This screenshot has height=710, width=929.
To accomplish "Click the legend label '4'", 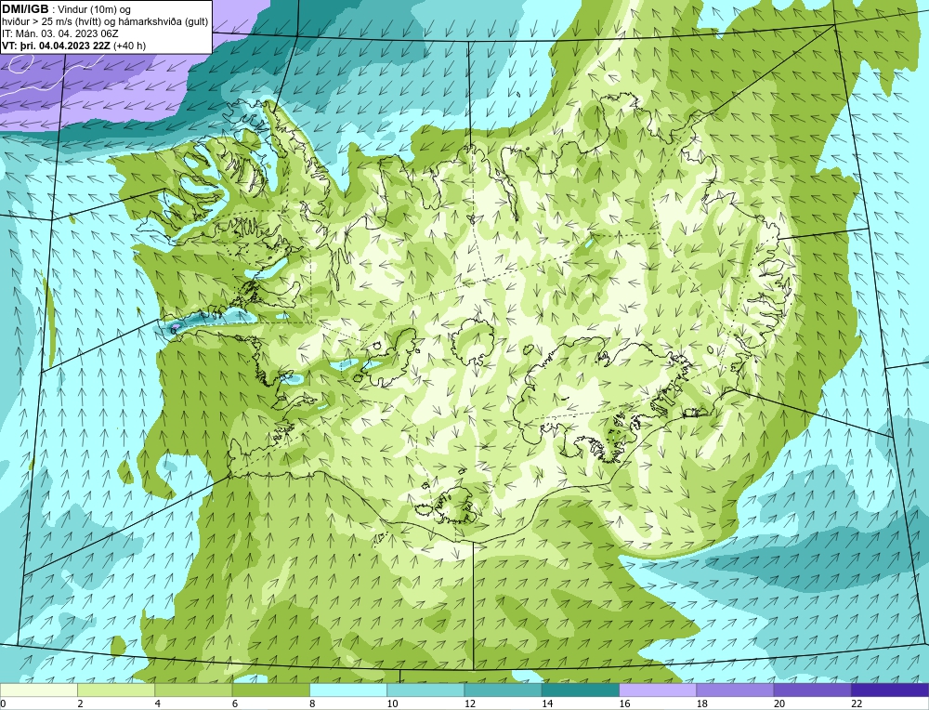I will pyautogui.click(x=158, y=703).
